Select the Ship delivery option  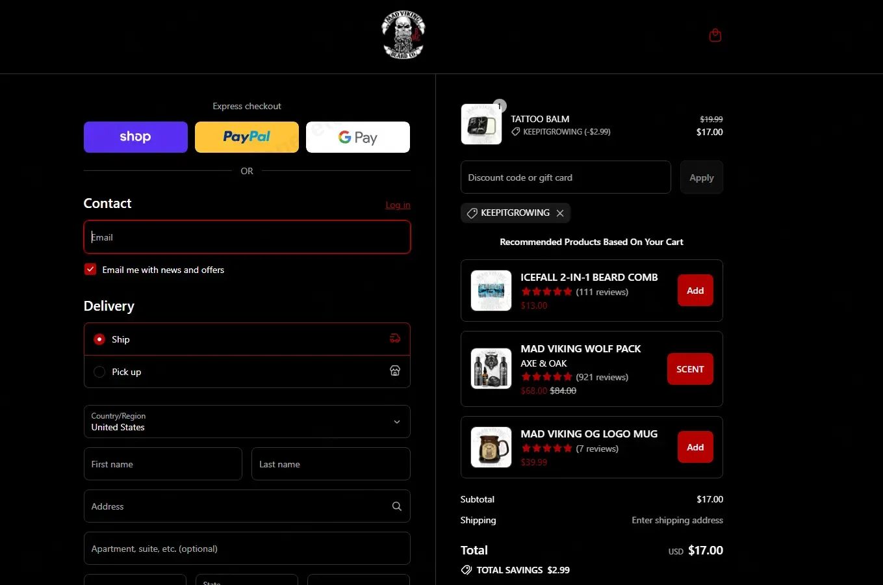[x=99, y=339]
